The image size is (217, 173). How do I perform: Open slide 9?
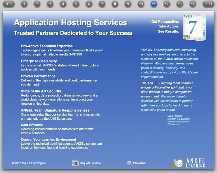click(128, 4)
